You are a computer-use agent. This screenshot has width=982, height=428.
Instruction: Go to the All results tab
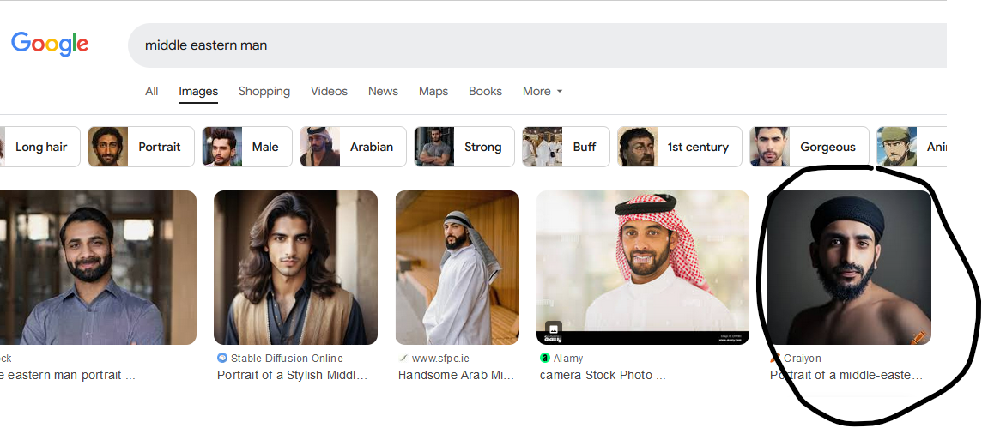(x=152, y=92)
